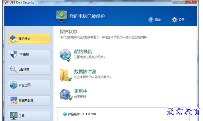Click the blue question mark help icon
Screen dimensions: 203x121
point(151,20)
